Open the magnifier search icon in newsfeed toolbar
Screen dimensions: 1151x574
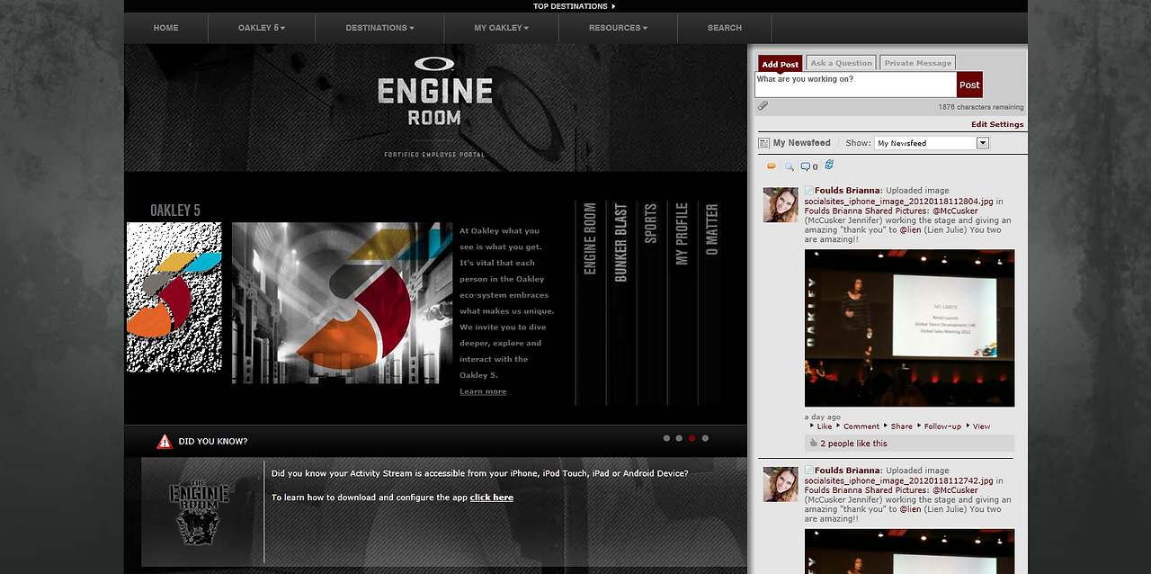pos(790,166)
